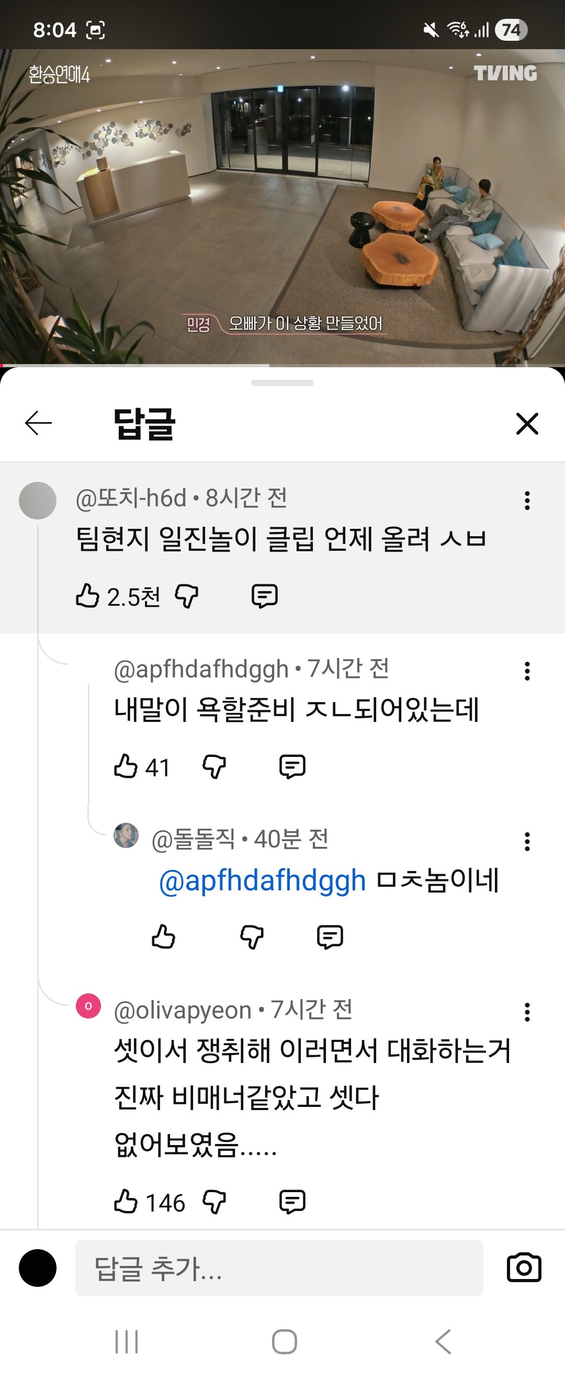This screenshot has height=1381, width=565.
Task: Reply to the @olivapyeon comment
Action: (291, 1201)
